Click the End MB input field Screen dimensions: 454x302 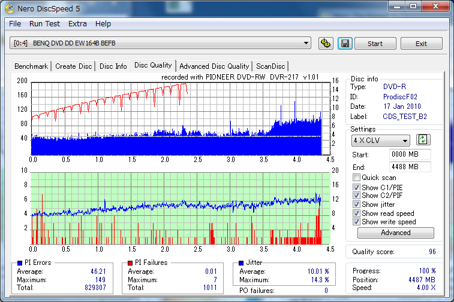(x=410, y=167)
